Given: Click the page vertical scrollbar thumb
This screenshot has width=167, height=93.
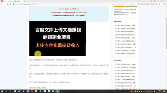Looking at the screenshot, I should [166, 33].
